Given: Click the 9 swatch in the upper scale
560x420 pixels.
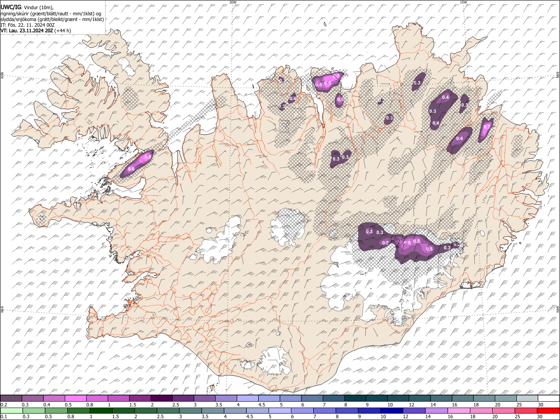Looking at the screenshot, I should (x=376, y=398).
